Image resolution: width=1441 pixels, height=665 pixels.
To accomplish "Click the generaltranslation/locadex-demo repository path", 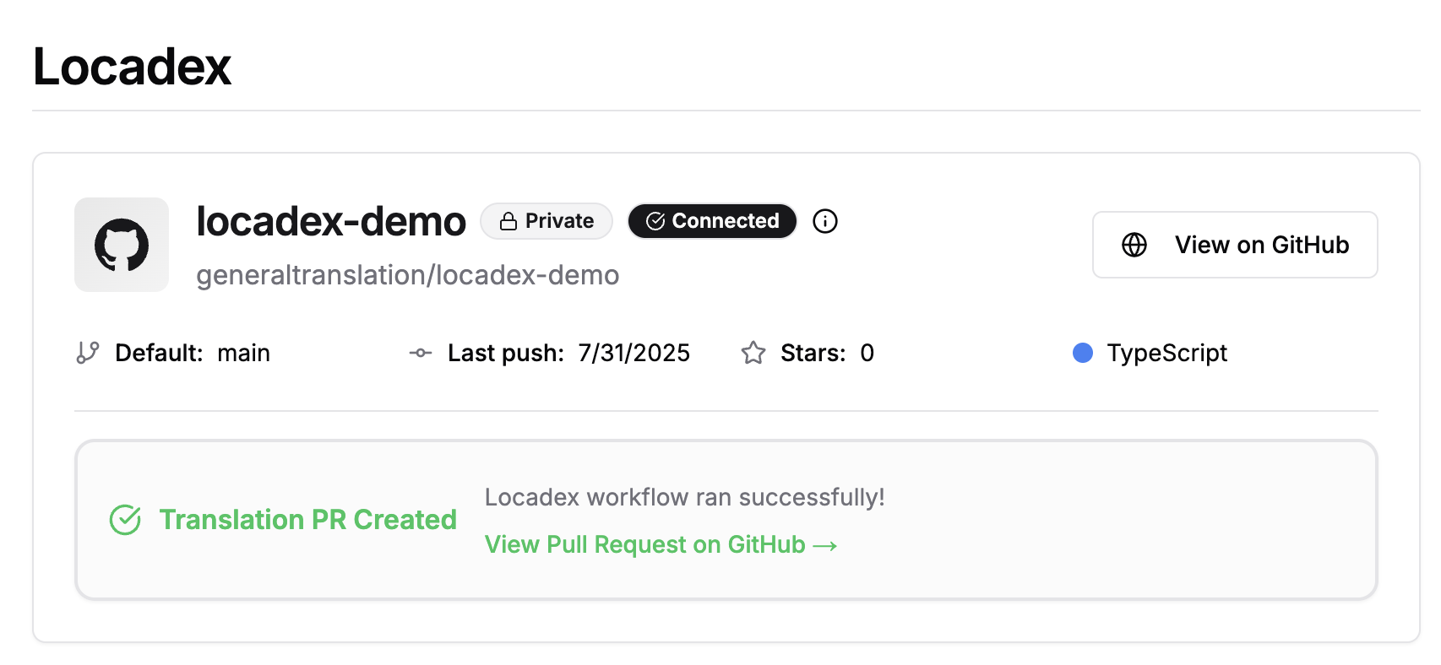I will (407, 275).
